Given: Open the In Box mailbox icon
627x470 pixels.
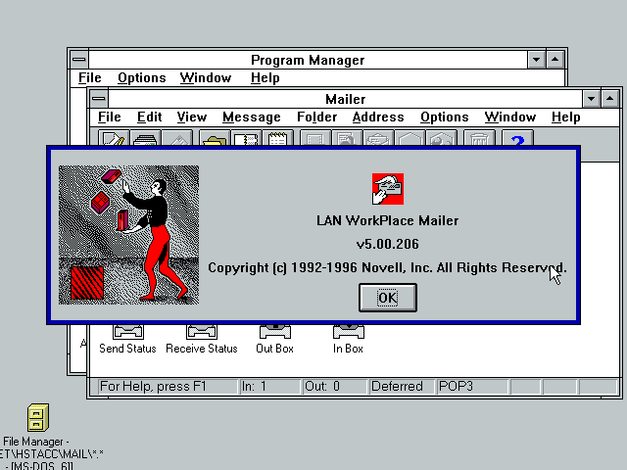Looking at the screenshot, I should click(x=348, y=334).
